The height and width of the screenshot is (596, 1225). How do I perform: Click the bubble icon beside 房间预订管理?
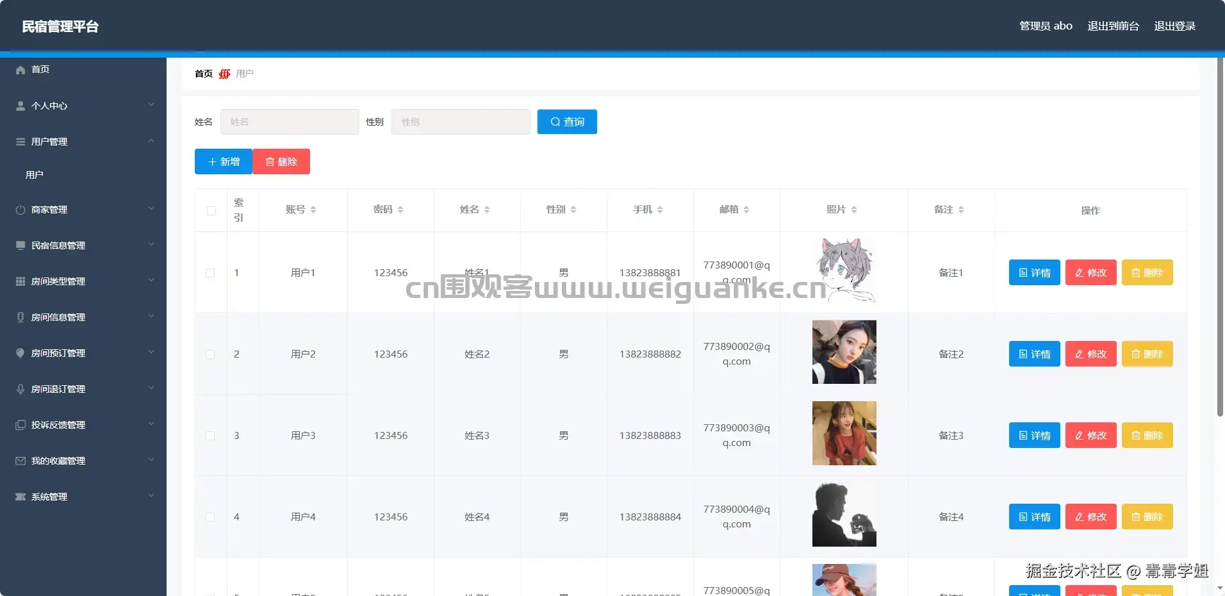pyautogui.click(x=21, y=353)
